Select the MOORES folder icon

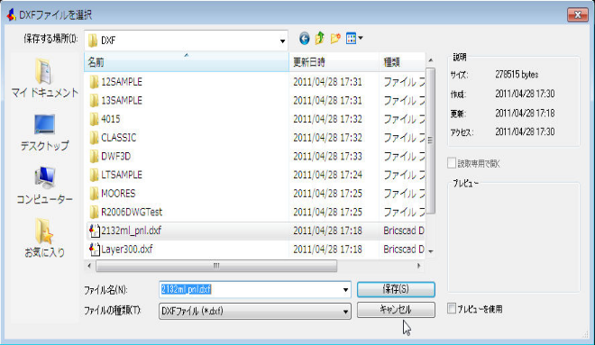coord(94,194)
